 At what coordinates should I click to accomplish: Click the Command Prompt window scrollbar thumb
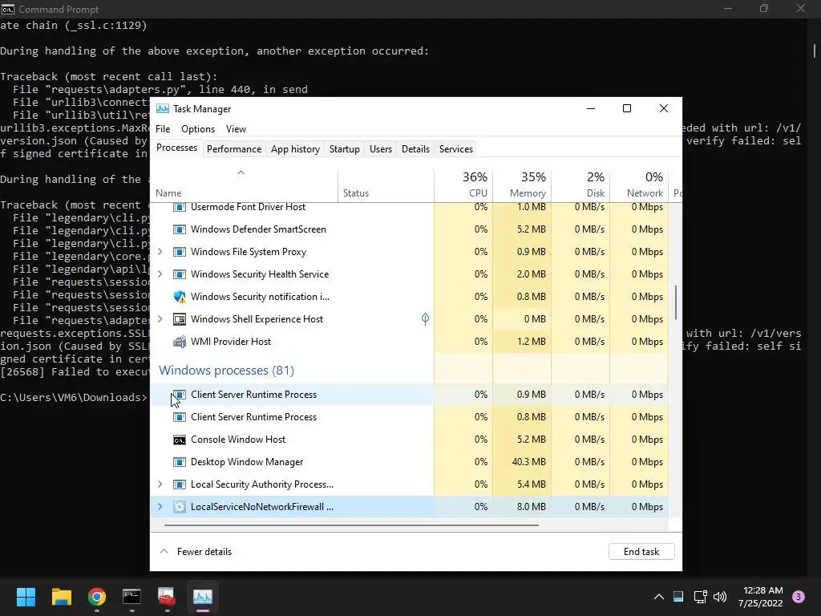(x=815, y=51)
